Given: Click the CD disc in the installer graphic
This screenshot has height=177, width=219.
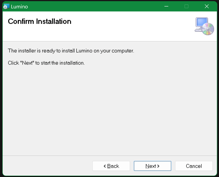Looking at the screenshot, I should tap(208, 29).
